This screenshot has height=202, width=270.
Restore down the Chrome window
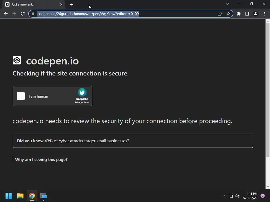tap(252, 4)
